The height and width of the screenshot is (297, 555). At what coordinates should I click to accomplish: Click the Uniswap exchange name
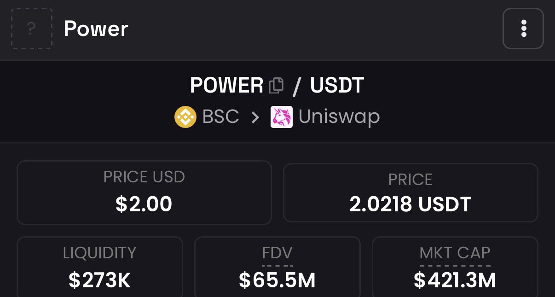(x=339, y=117)
